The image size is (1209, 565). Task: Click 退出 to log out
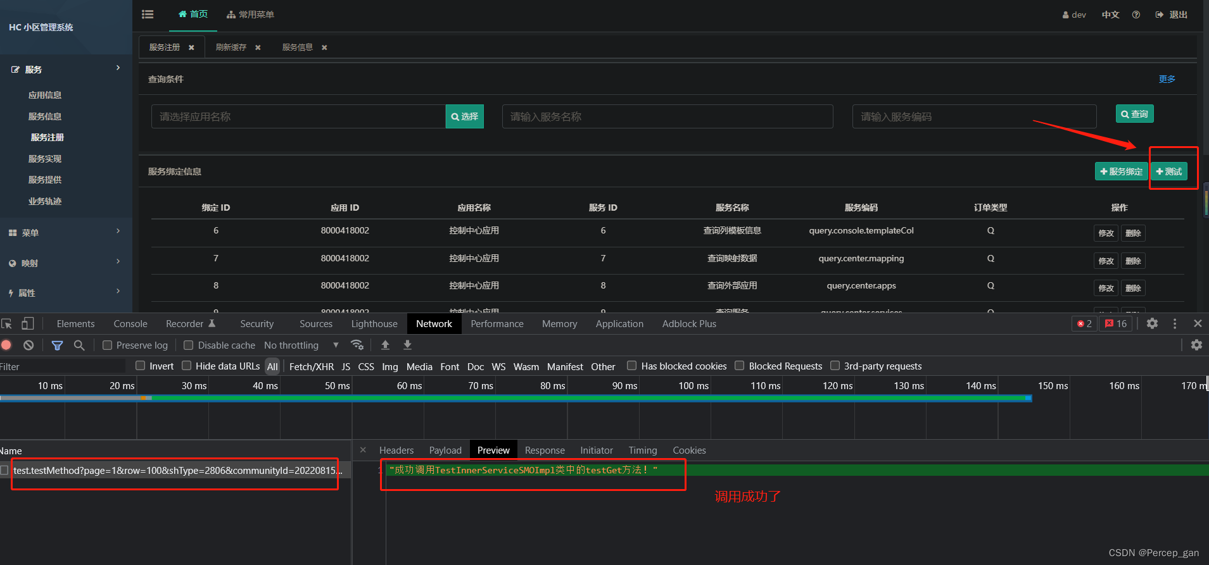click(x=1172, y=15)
